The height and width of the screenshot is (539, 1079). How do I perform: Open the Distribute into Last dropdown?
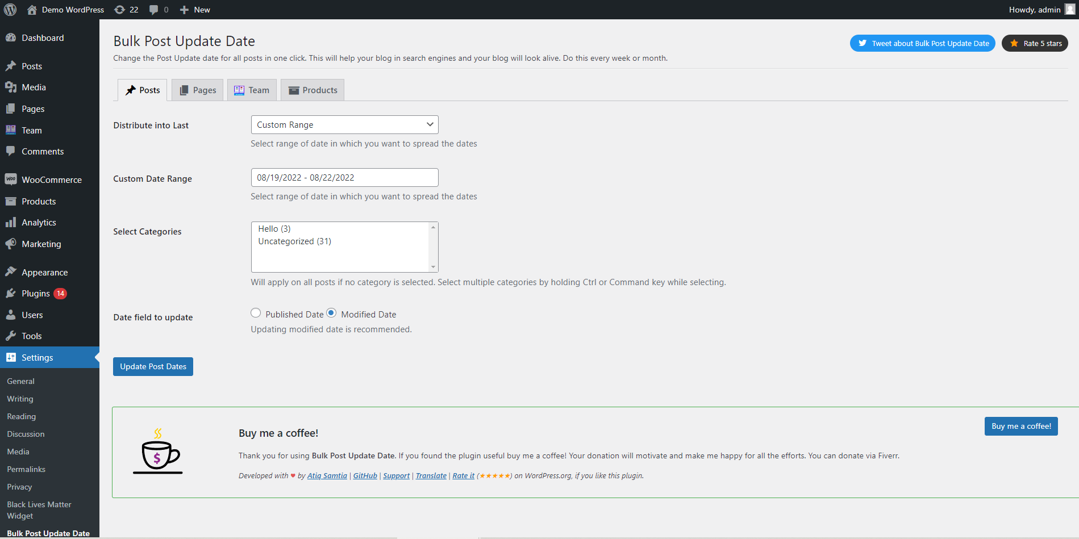point(344,125)
